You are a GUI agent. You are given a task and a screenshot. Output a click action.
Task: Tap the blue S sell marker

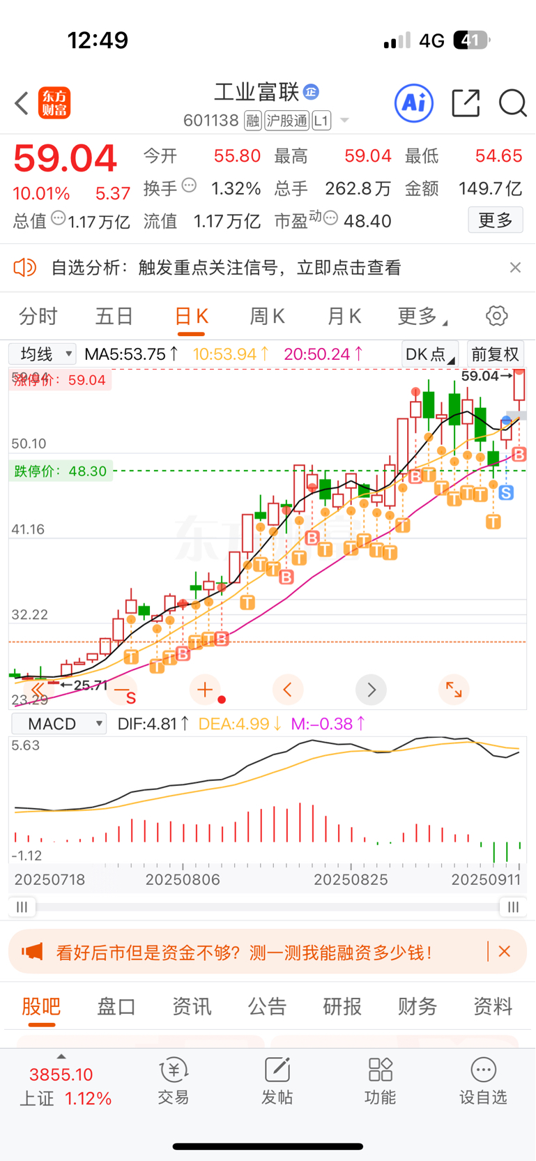[506, 493]
